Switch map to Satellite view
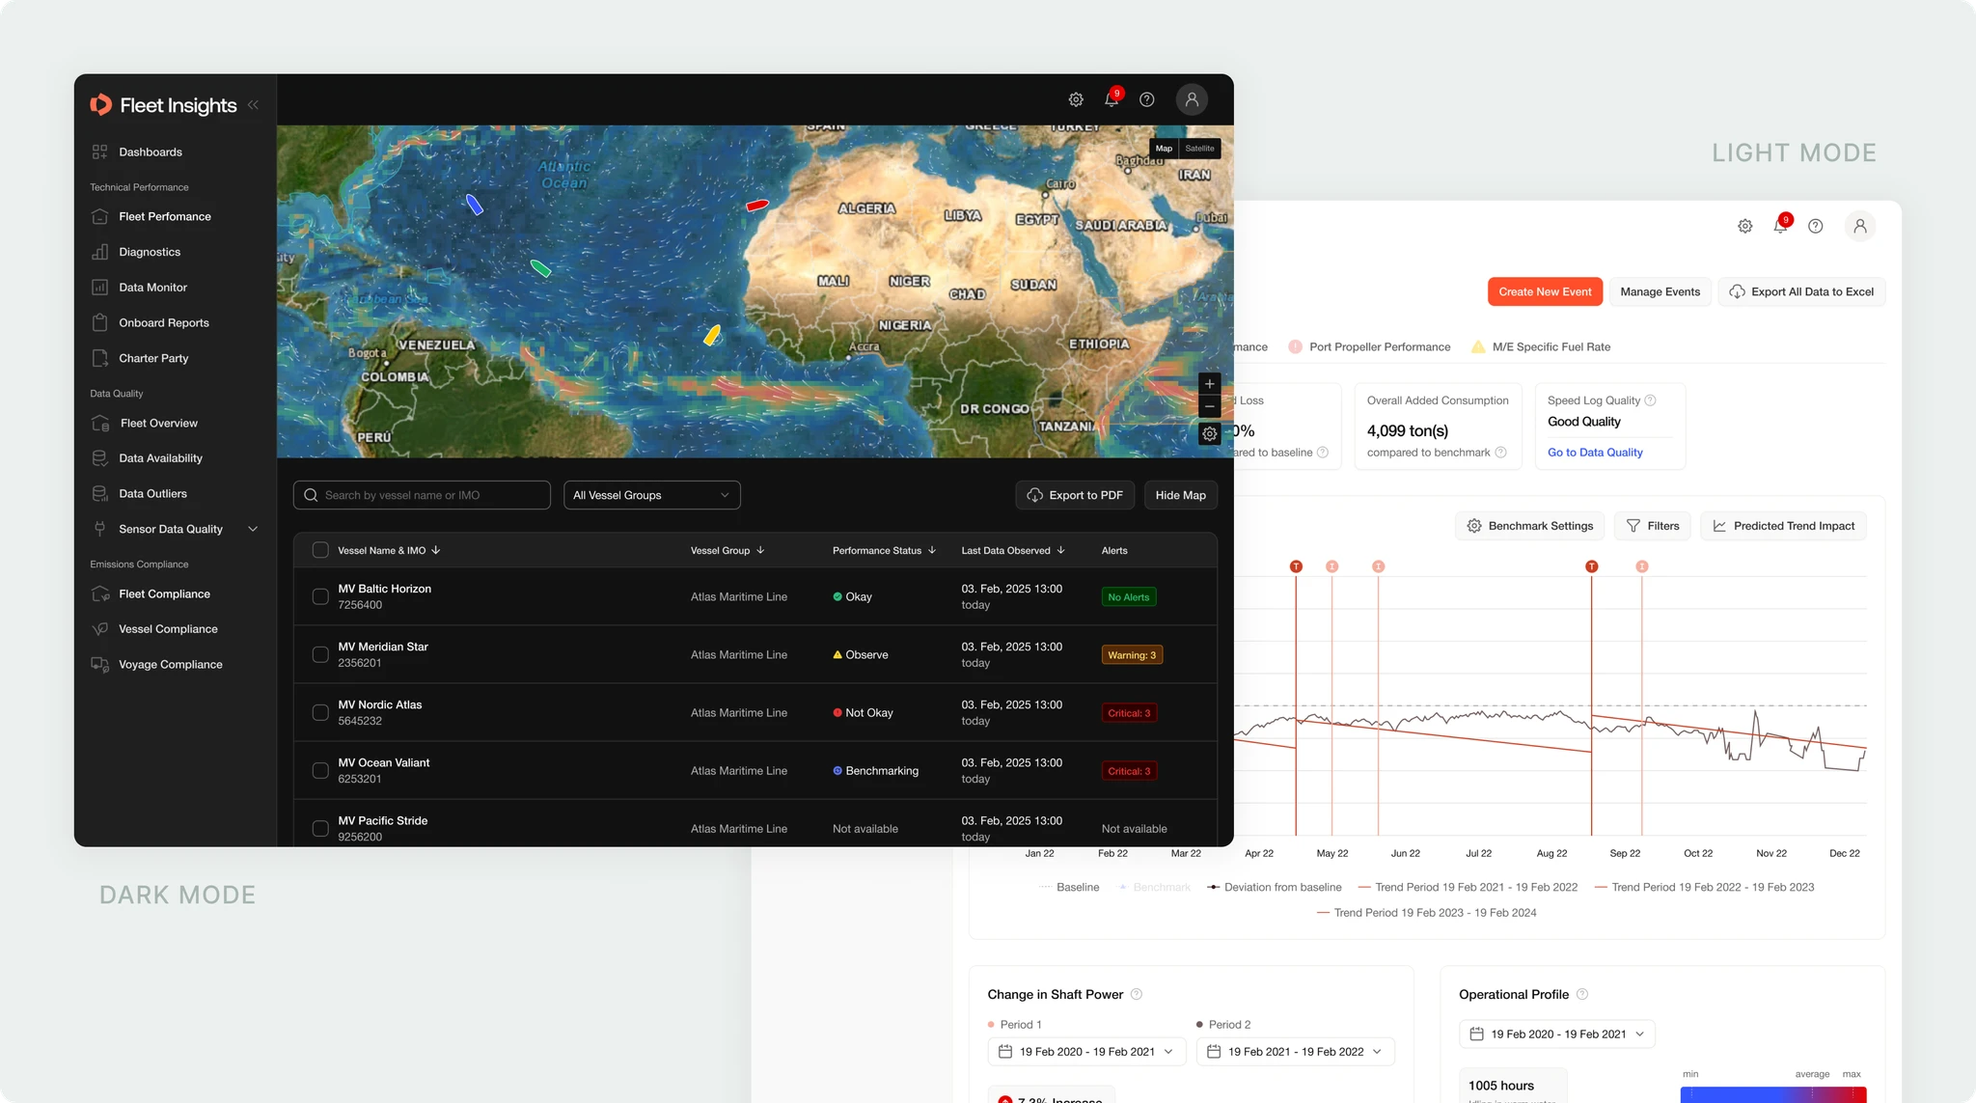The width and height of the screenshot is (1976, 1103). tap(1199, 149)
